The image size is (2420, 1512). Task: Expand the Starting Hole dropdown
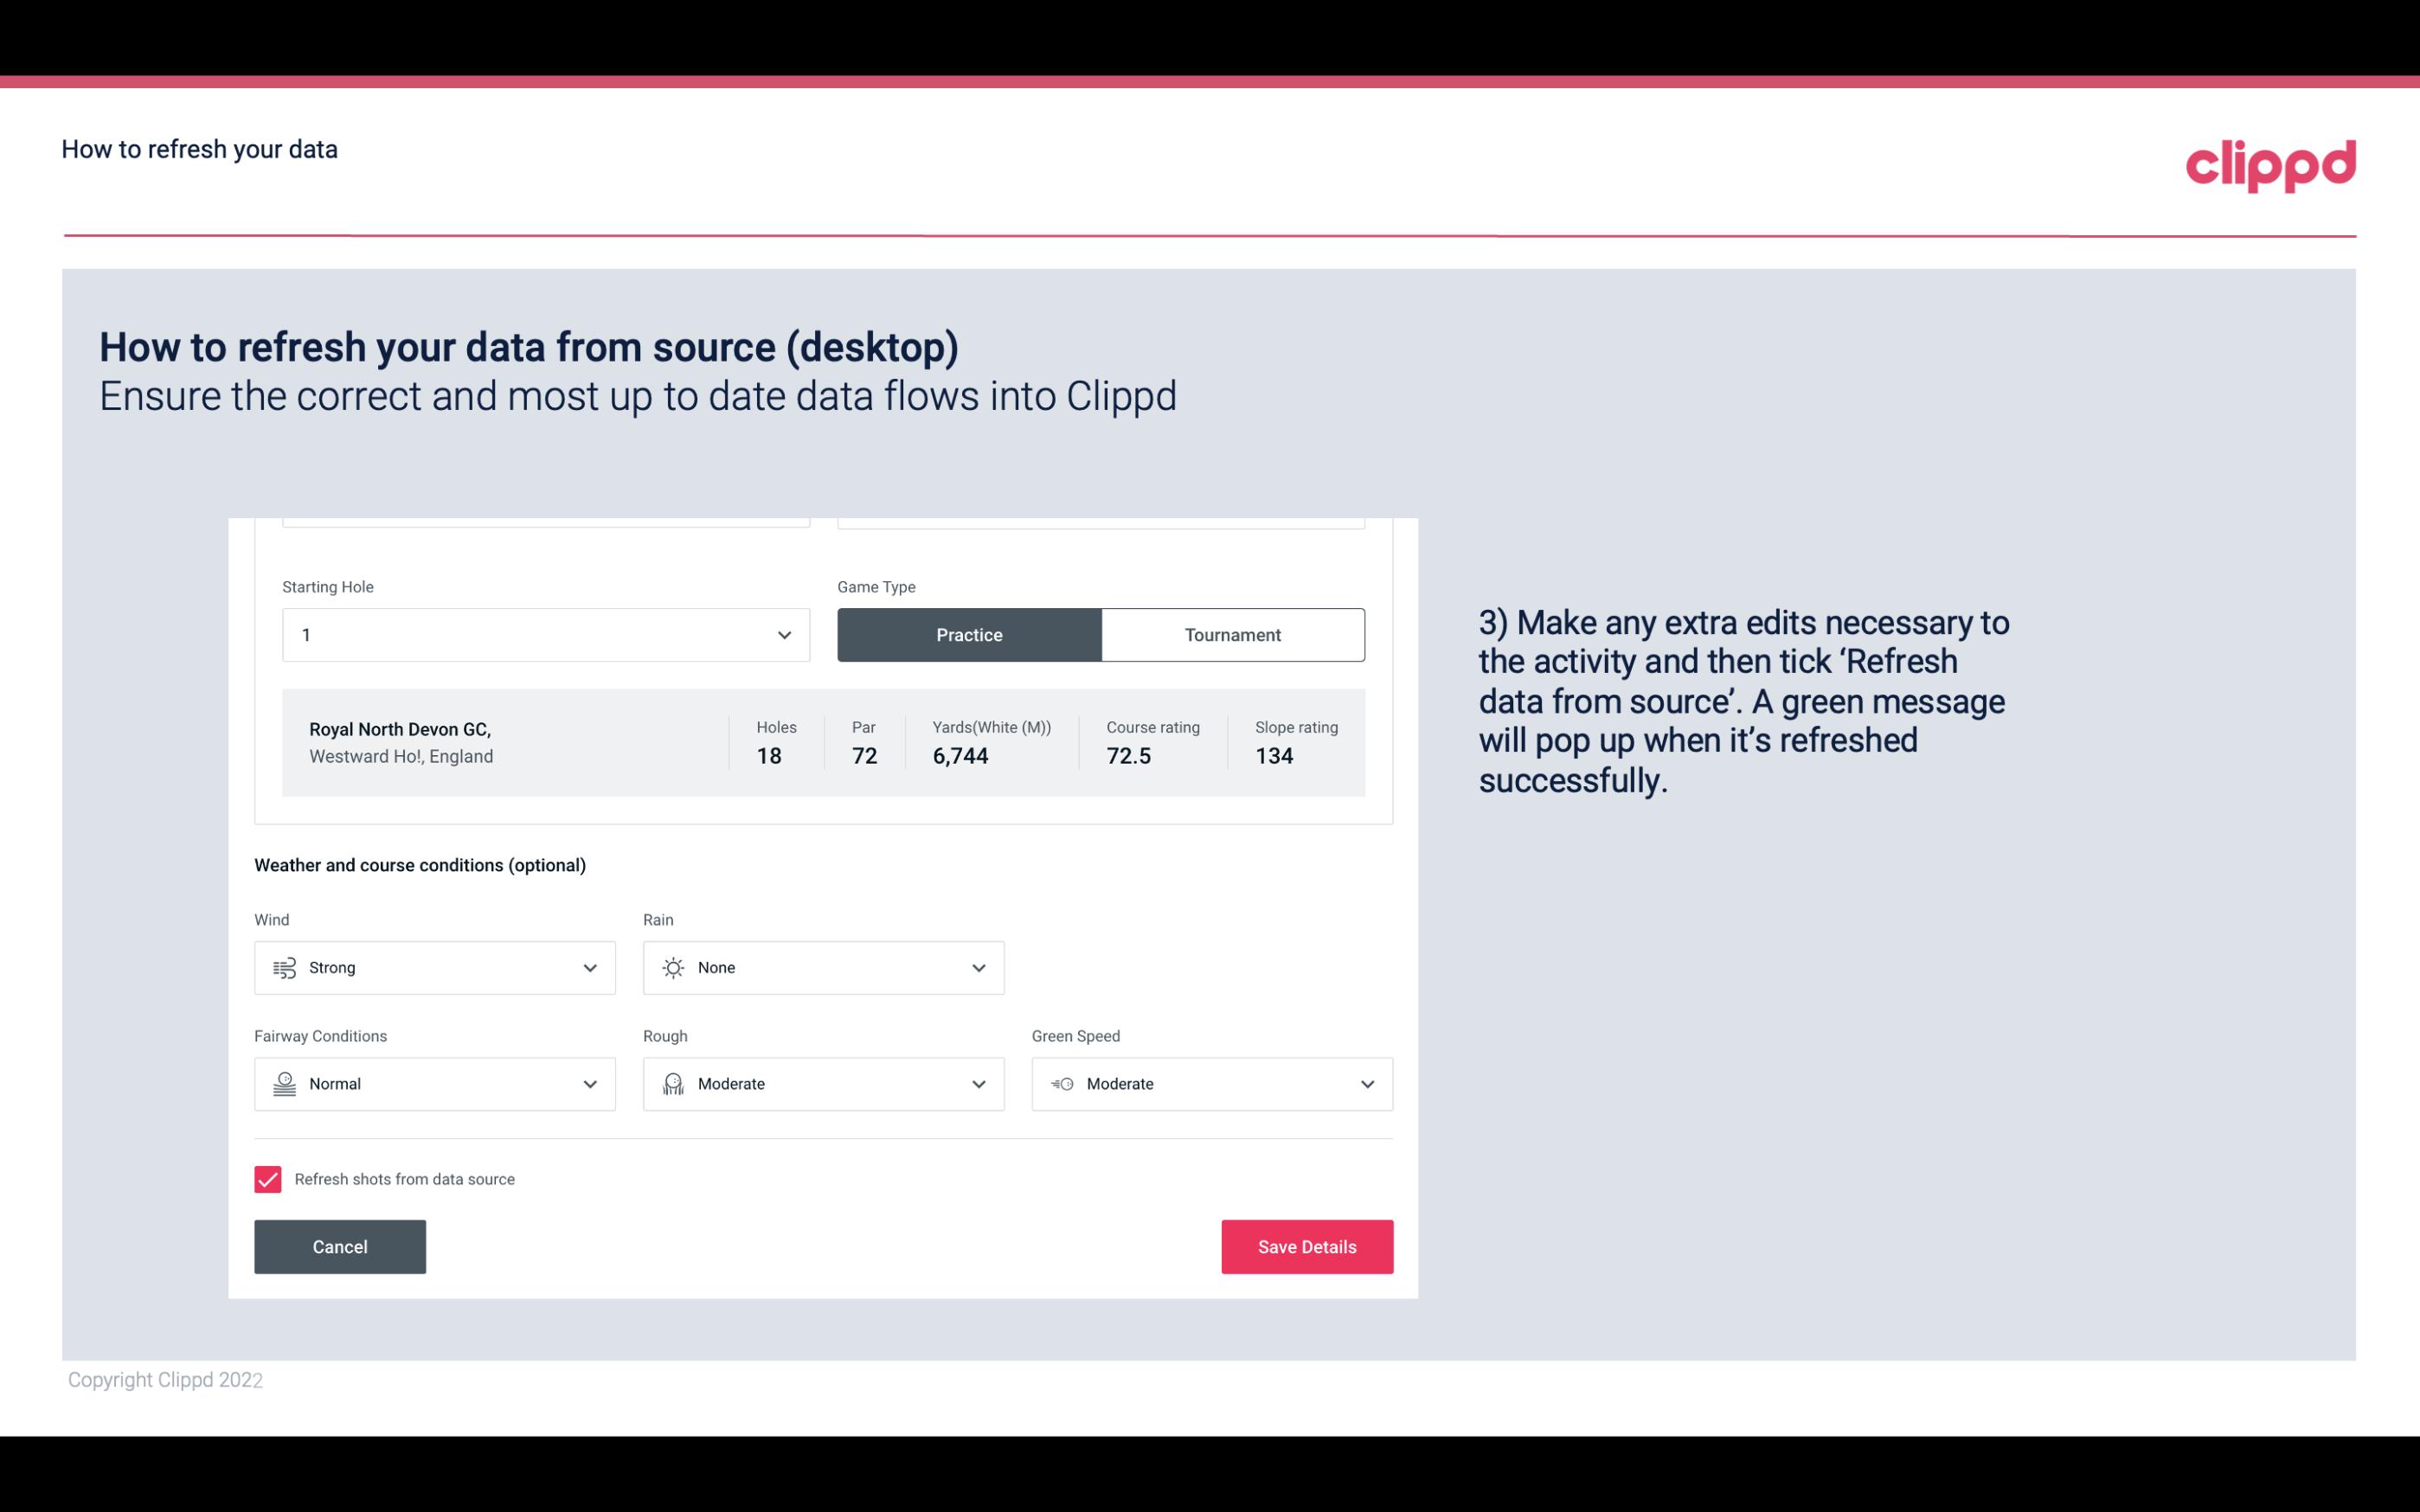(x=782, y=634)
